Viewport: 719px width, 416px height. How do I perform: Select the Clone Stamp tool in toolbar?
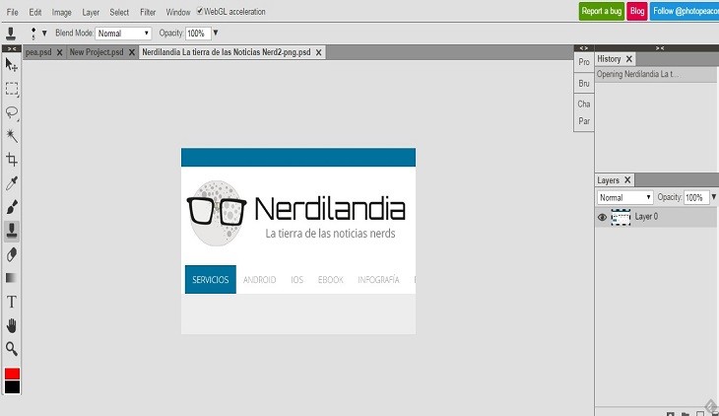tap(12, 231)
